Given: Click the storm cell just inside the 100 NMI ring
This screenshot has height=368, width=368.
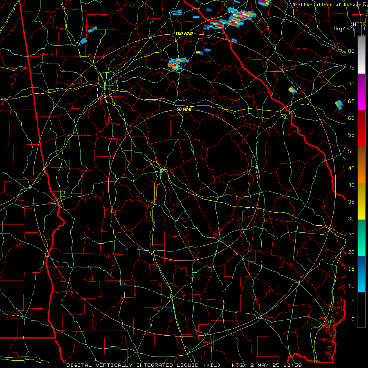Looking at the screenshot, I should 178,64.
